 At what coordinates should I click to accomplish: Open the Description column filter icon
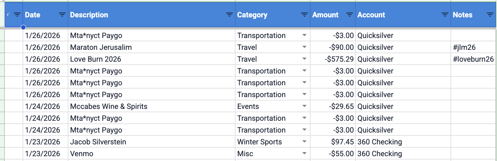[230, 15]
